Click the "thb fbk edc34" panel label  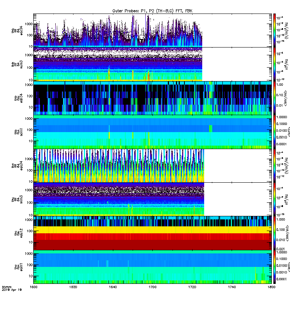pos(18,98)
